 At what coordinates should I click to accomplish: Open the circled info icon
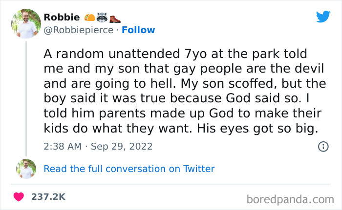(x=323, y=146)
